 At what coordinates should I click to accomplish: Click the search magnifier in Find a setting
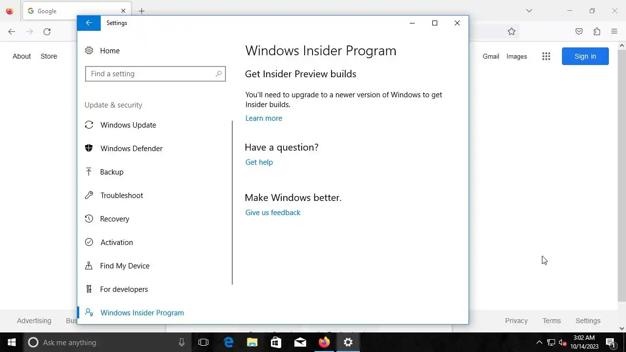point(219,74)
